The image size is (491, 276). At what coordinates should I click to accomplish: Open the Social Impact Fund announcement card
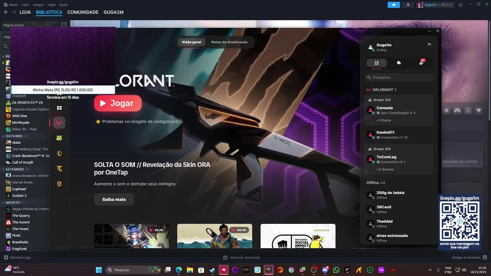click(x=298, y=236)
